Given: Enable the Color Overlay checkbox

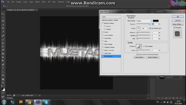Looking at the screenshot, I should (x=103, y=44).
